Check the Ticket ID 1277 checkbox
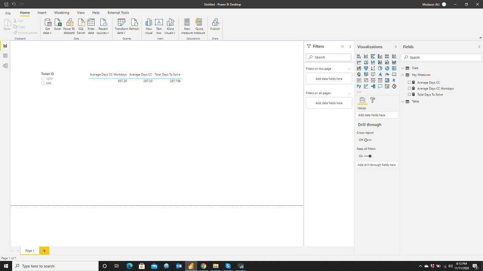The height and width of the screenshot is (271, 483). click(x=43, y=79)
